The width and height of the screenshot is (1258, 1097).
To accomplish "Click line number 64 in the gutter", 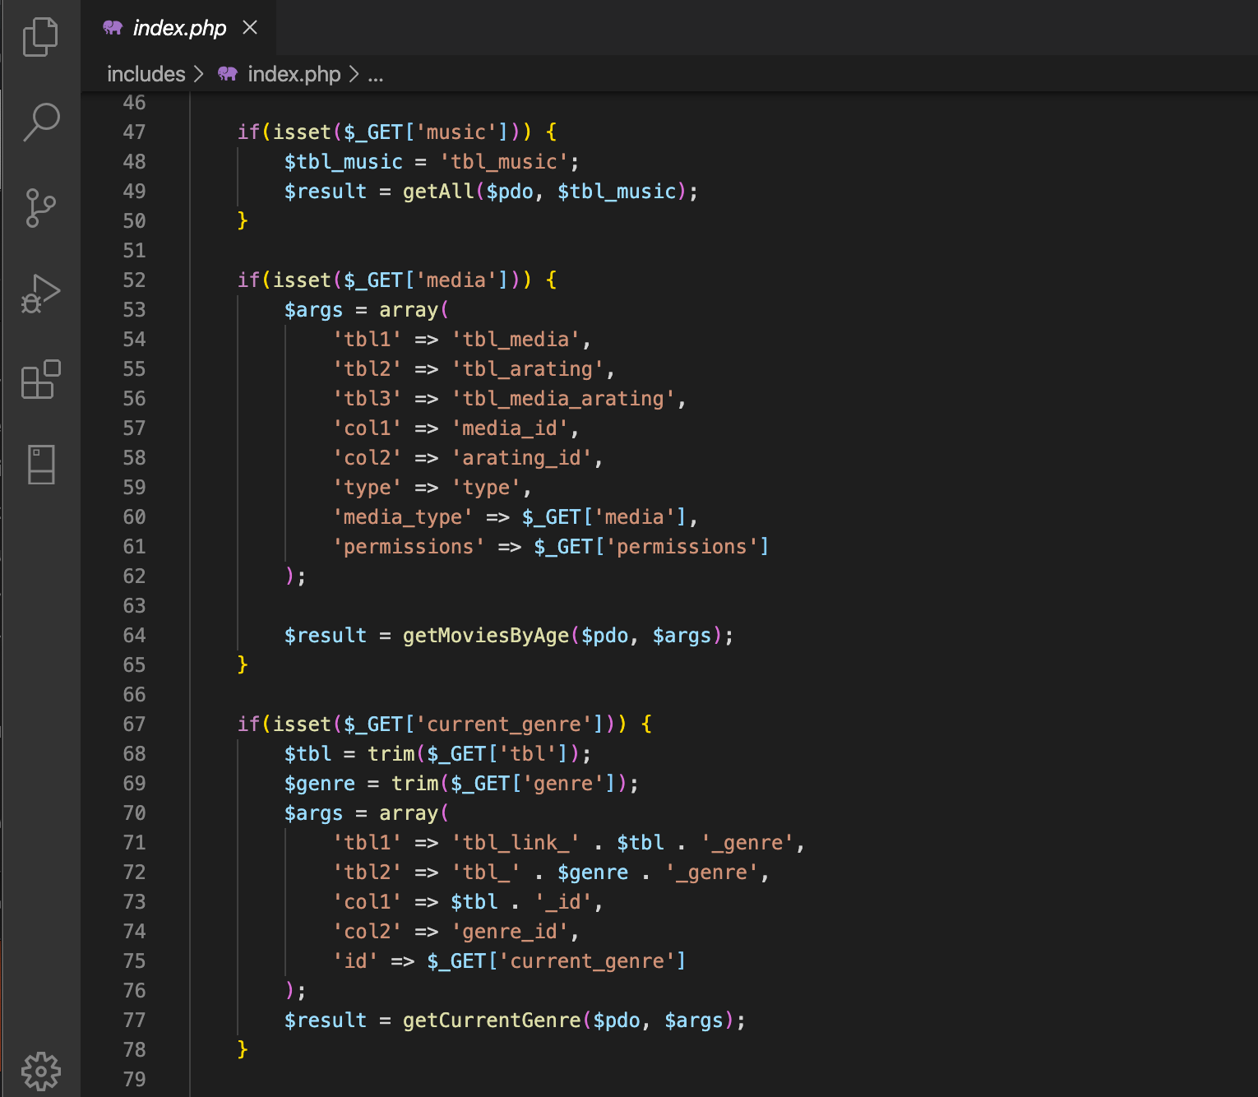I will [x=134, y=635].
